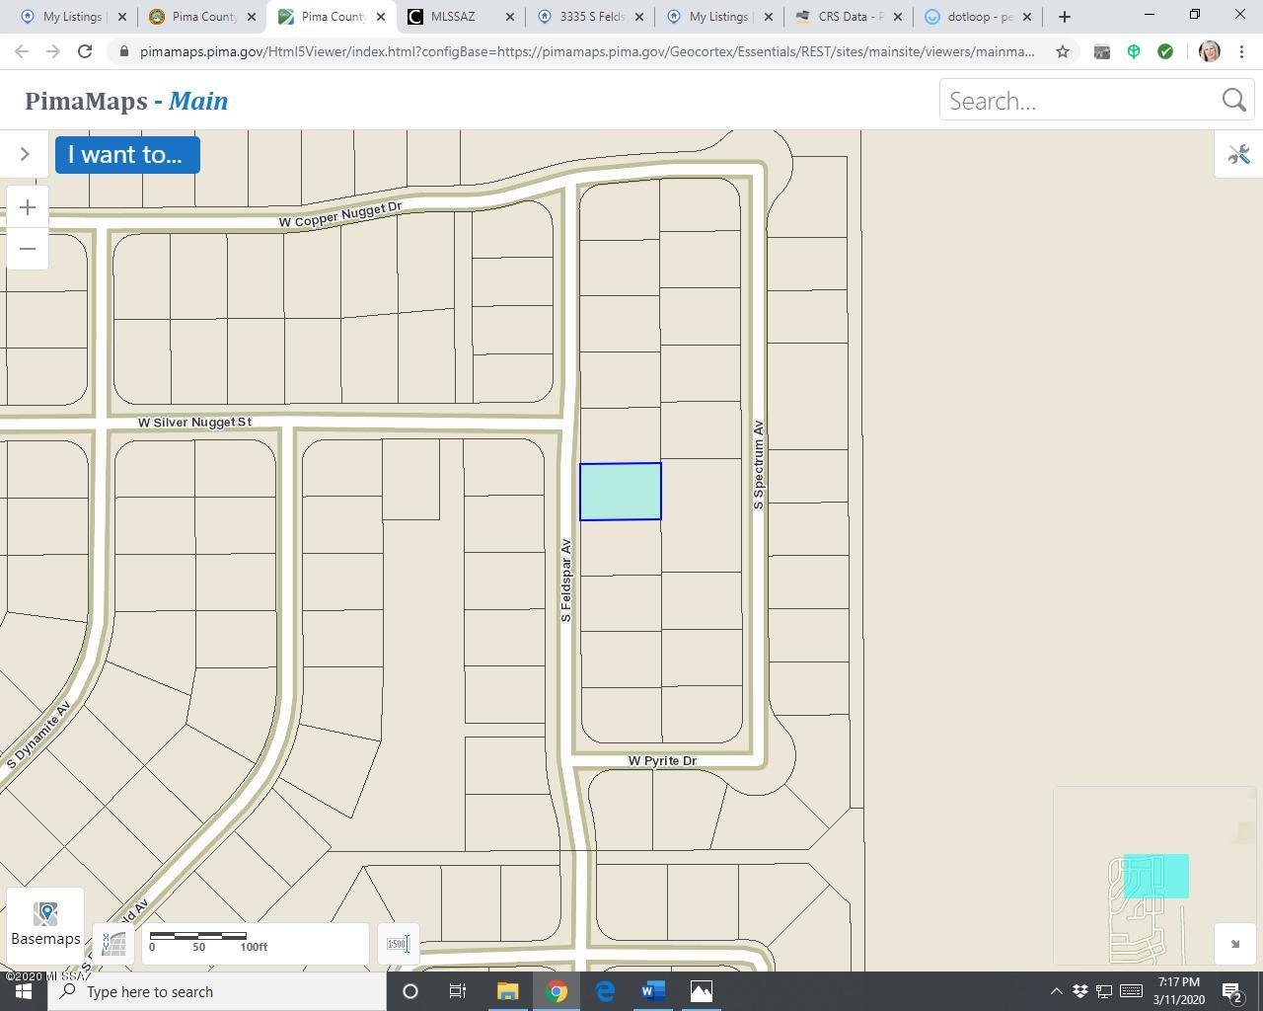Click the S Feldspar Av street label
1263x1011 pixels.
tap(565, 581)
